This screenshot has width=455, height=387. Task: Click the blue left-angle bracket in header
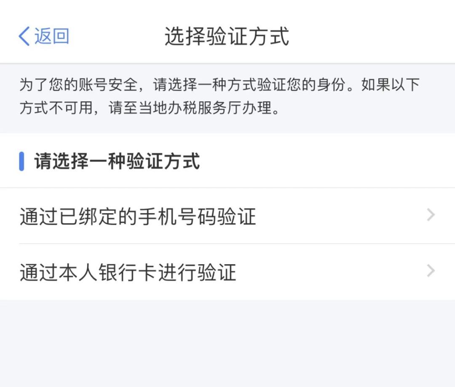(24, 36)
